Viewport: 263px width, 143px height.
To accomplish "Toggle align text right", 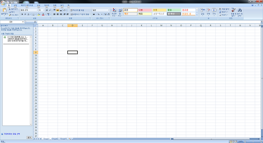I will 61,14.
